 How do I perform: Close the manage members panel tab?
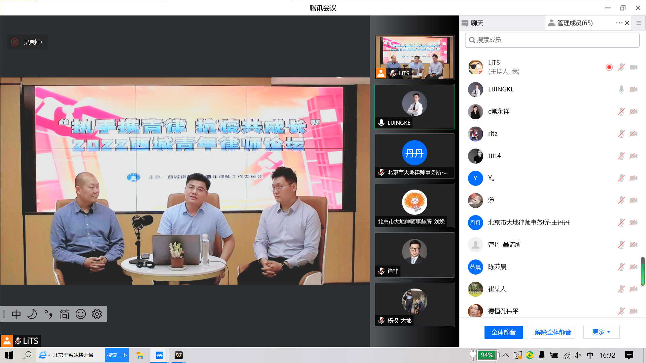(627, 23)
